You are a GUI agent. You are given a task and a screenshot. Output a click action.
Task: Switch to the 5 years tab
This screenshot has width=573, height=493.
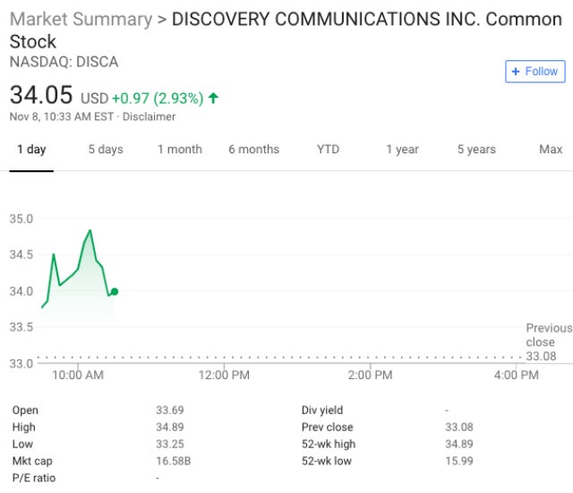click(476, 150)
